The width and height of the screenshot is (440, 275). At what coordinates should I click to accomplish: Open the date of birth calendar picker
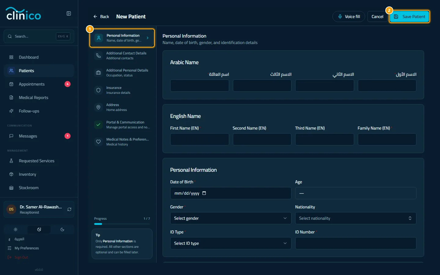click(x=204, y=193)
